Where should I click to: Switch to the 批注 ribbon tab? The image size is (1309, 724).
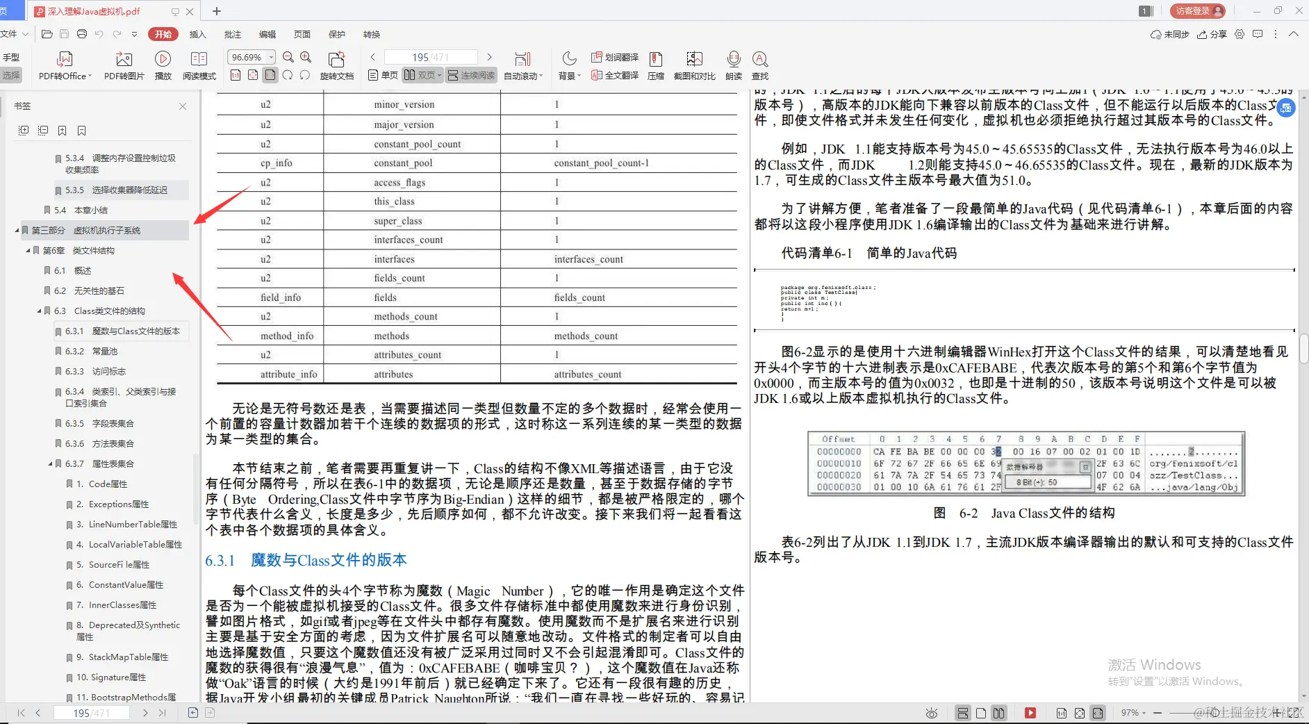click(233, 34)
